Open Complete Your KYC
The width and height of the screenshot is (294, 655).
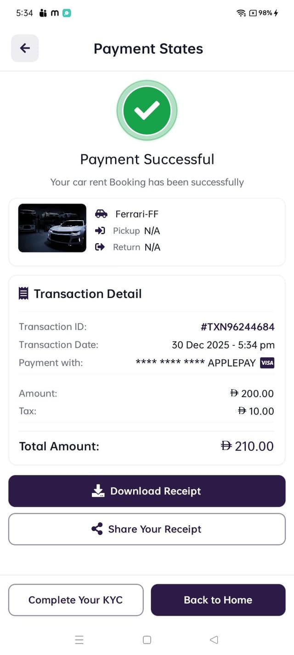(76, 600)
